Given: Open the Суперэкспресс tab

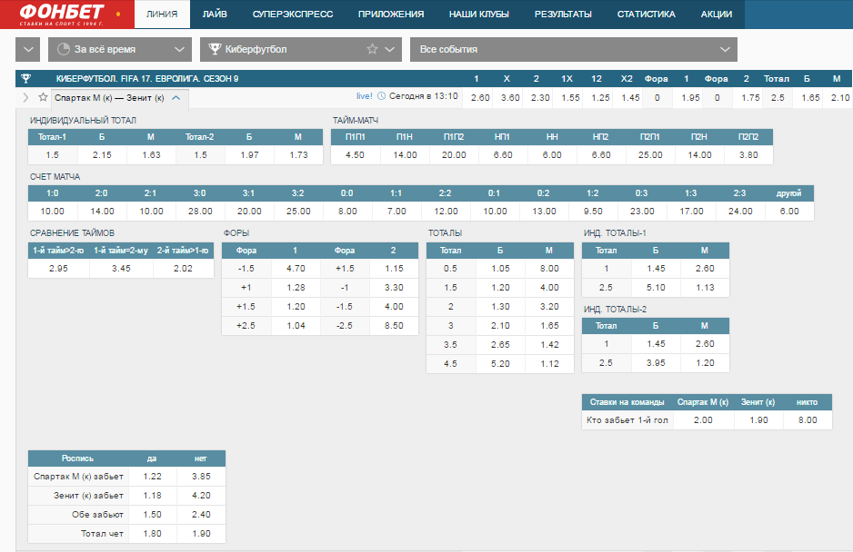Looking at the screenshot, I should tap(293, 15).
